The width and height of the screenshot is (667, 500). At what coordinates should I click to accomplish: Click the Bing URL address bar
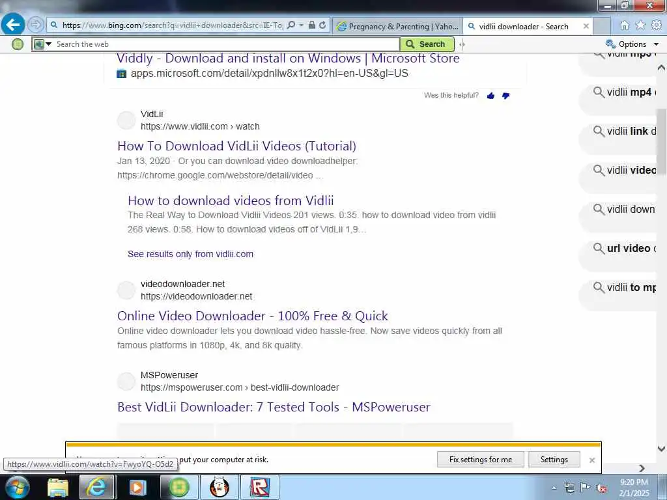tap(172, 25)
